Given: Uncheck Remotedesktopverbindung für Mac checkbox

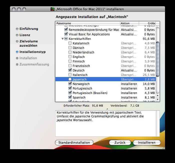Looking at the screenshot, I should click(x=66, y=30).
